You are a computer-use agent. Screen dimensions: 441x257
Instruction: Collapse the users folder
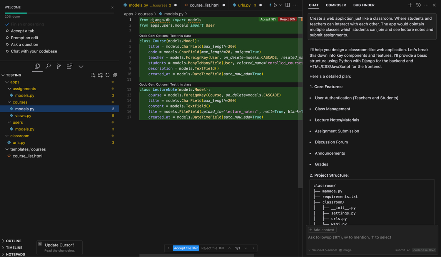click(x=9, y=122)
